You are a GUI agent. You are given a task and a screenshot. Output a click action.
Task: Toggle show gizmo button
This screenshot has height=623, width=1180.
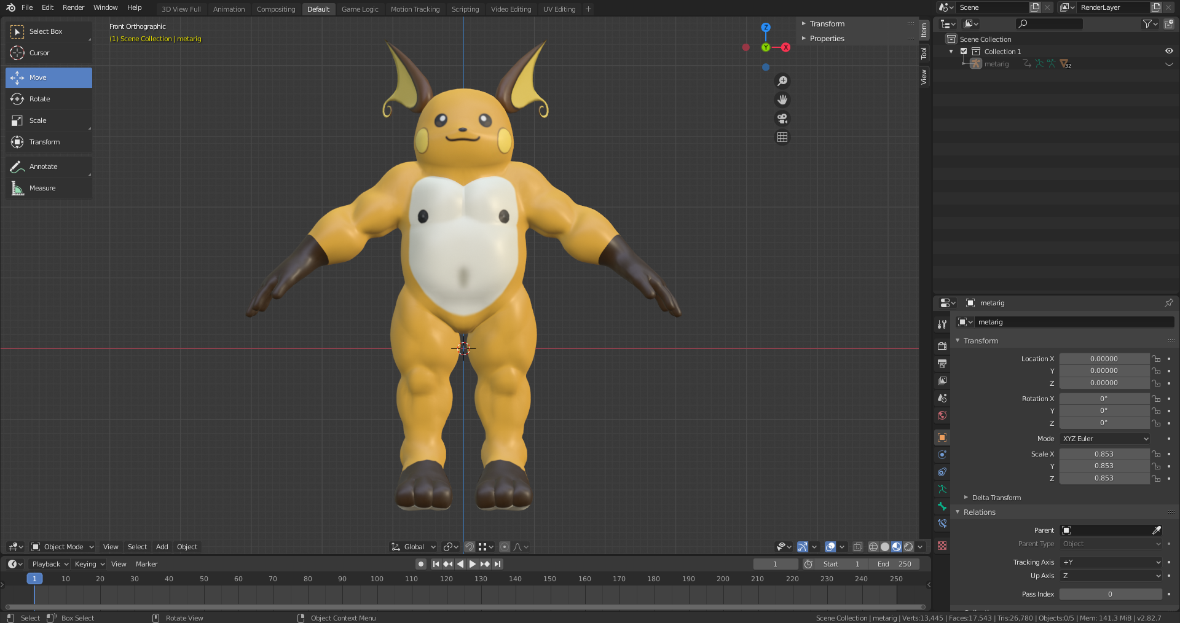point(802,547)
